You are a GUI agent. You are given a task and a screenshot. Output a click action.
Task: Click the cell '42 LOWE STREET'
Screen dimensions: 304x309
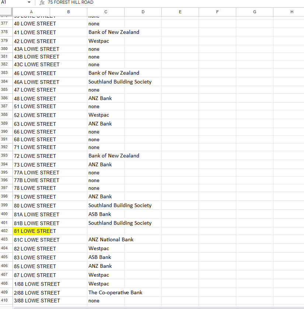tap(31, 41)
